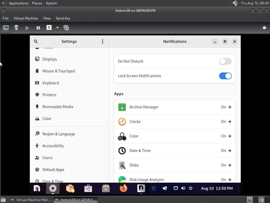Open the Settings three-dot menu
The image size is (270, 203).
coord(103,41)
